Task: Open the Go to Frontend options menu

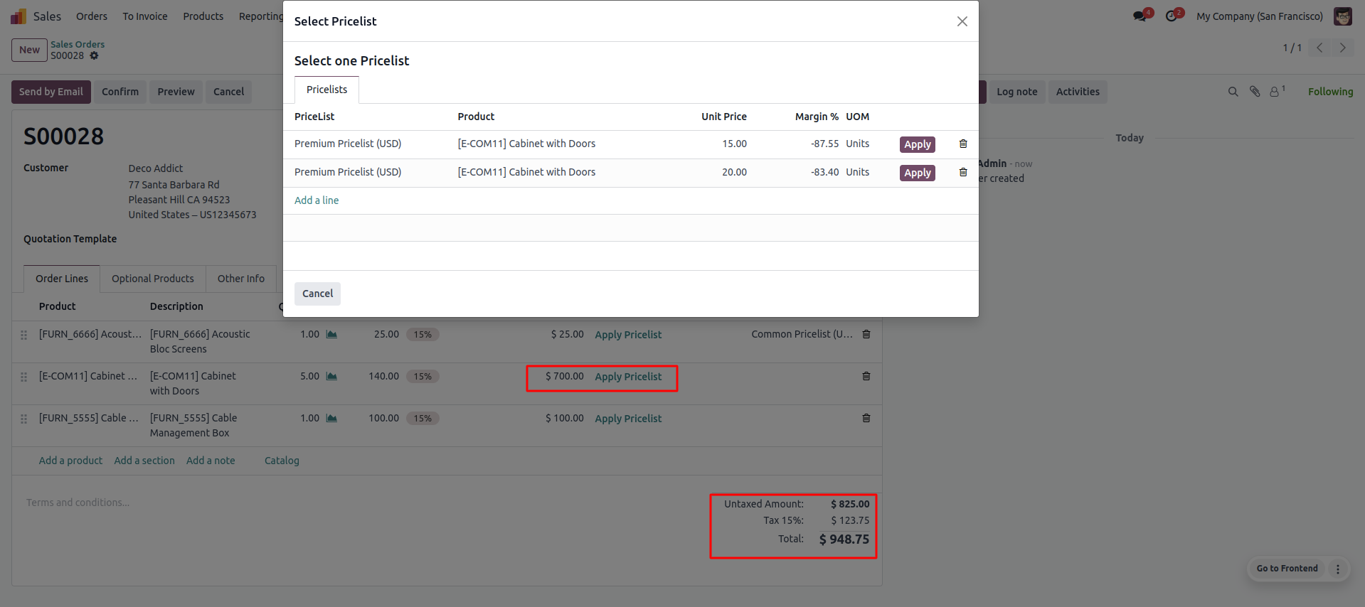Action: coord(1338,569)
